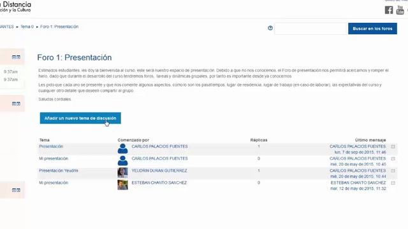Click the search help question icon
Viewport: 408px width, 229px height.
270,28
